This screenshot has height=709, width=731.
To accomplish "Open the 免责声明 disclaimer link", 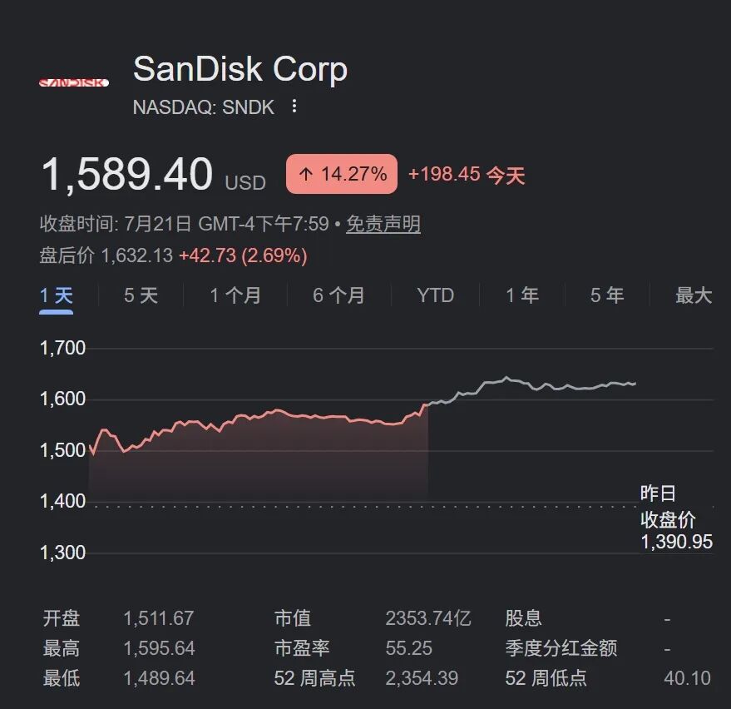I will pyautogui.click(x=383, y=224).
